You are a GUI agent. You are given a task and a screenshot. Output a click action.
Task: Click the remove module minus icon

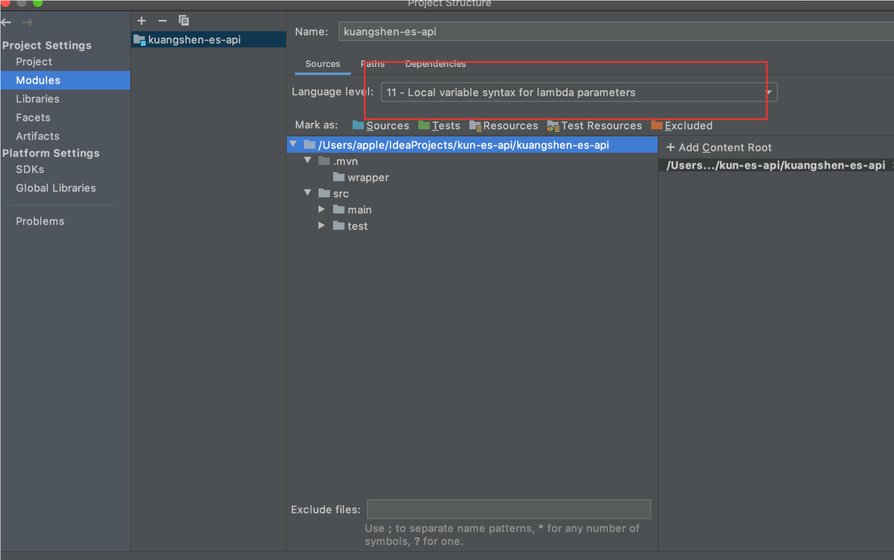163,21
